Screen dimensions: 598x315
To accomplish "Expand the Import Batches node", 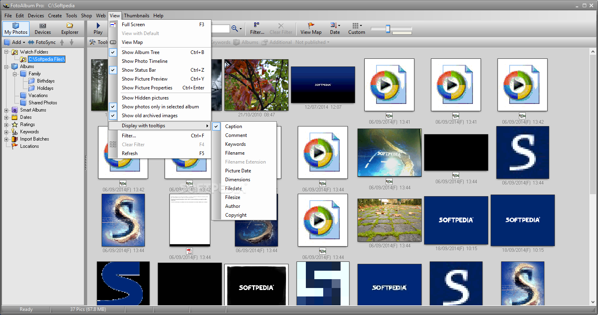I will [6, 139].
